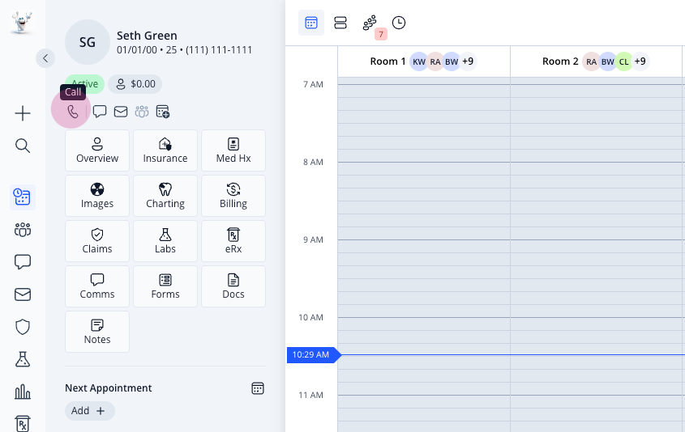Open the Docs tile
Screen dimensions: 685x432
(233, 286)
